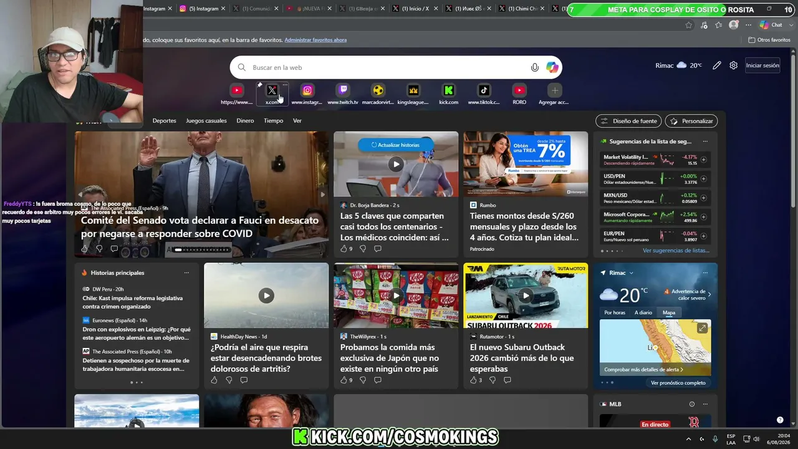Open the browser profile avatar
Screen dimensions: 798x449
click(734, 25)
